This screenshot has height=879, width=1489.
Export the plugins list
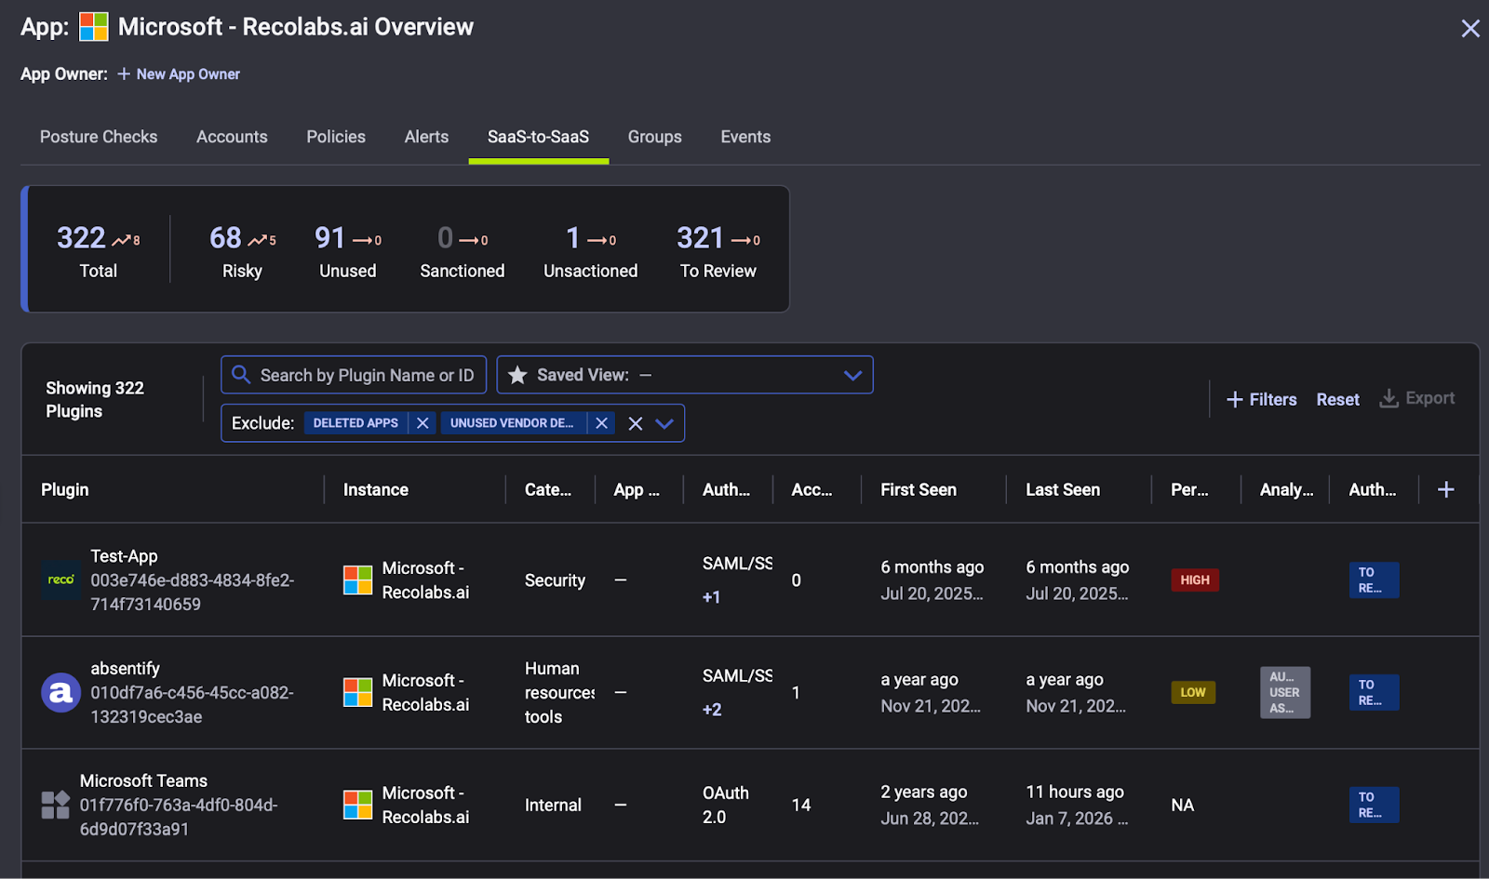(1417, 398)
